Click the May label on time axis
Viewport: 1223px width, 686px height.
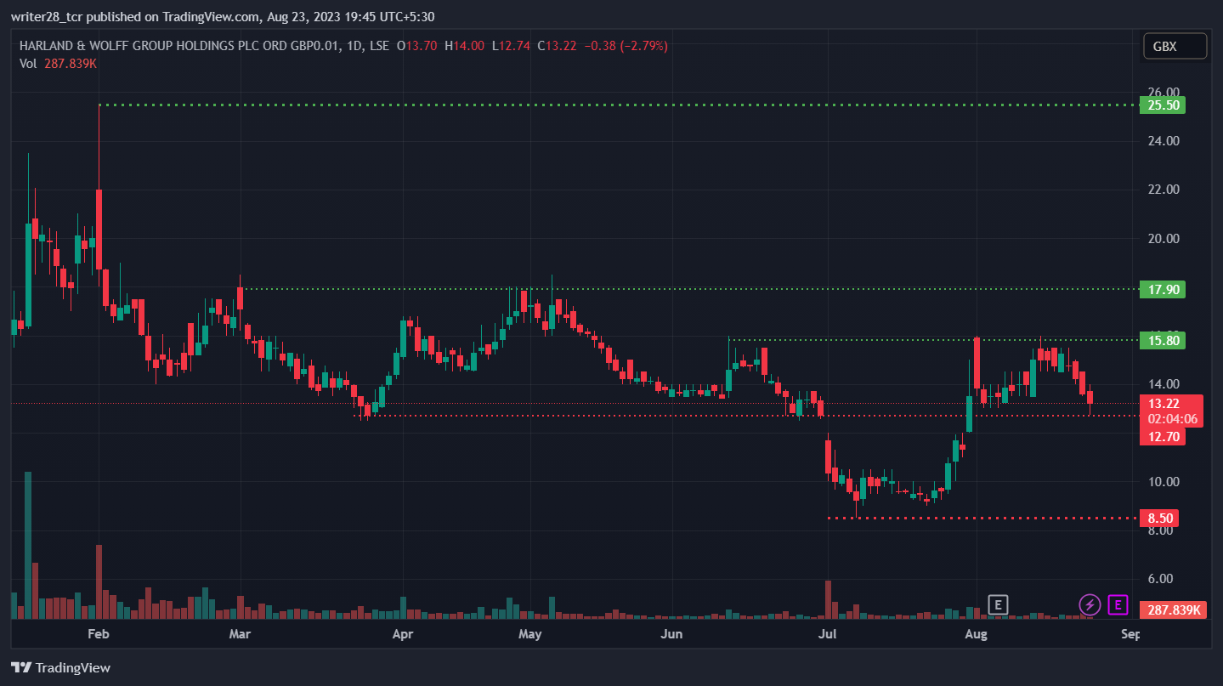530,634
